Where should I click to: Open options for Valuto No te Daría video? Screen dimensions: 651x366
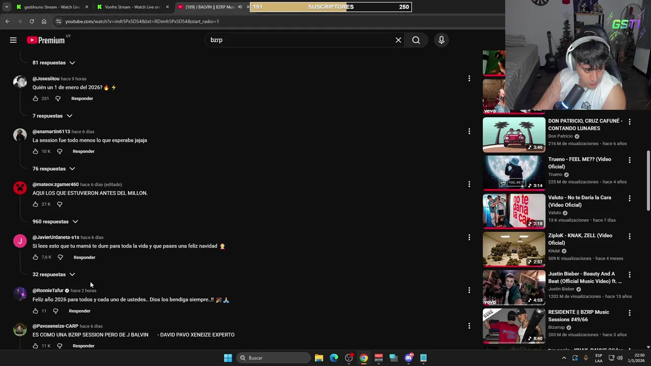pyautogui.click(x=630, y=198)
